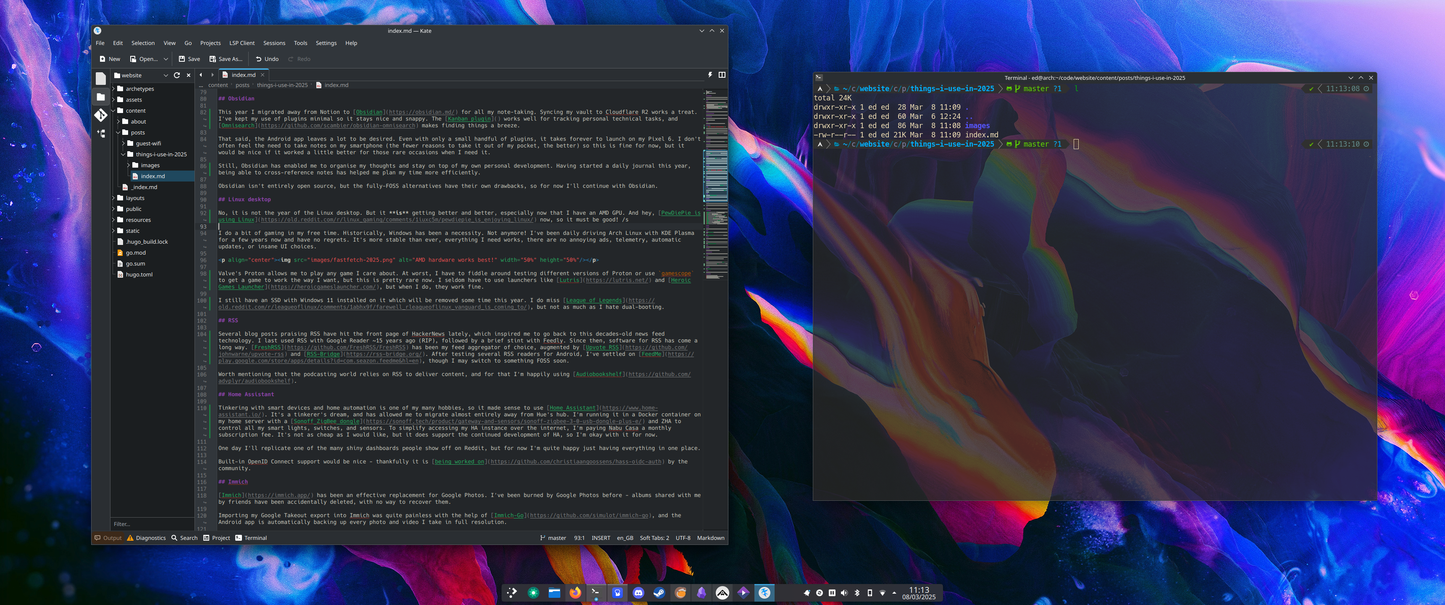Open the LSP Client menu
This screenshot has width=1445, height=605.
click(x=242, y=43)
